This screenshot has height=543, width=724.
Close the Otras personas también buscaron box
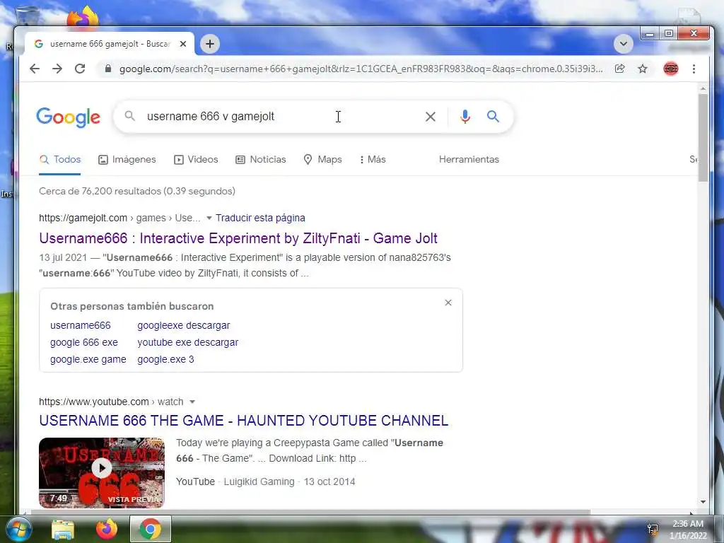448,303
